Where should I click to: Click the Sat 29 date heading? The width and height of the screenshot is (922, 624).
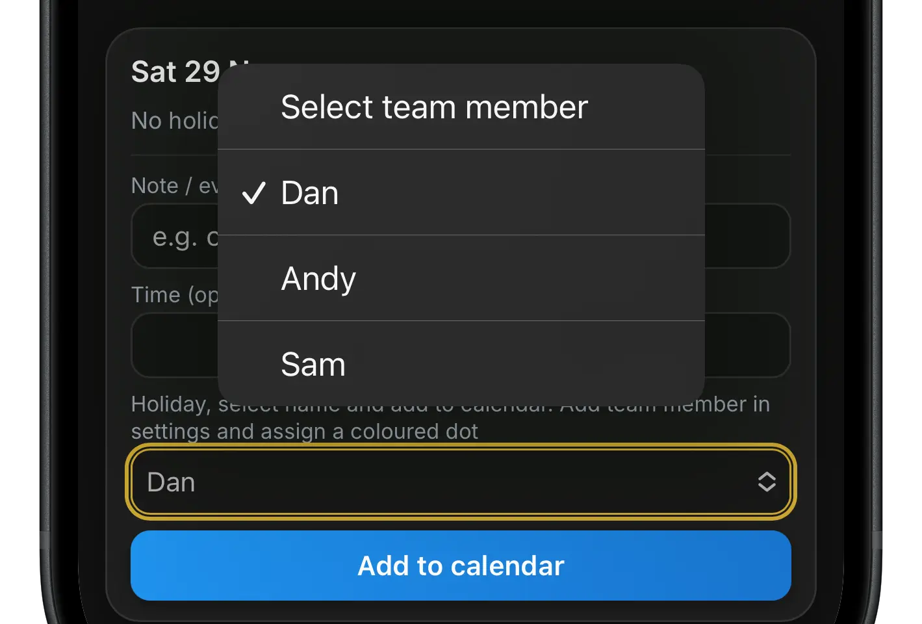(175, 71)
